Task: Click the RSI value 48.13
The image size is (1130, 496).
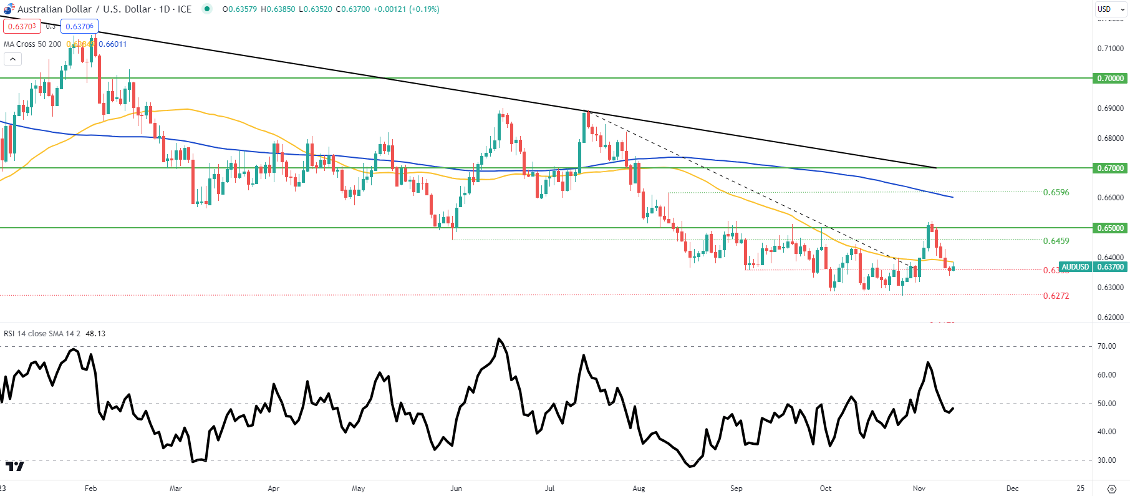Action: 95,334
